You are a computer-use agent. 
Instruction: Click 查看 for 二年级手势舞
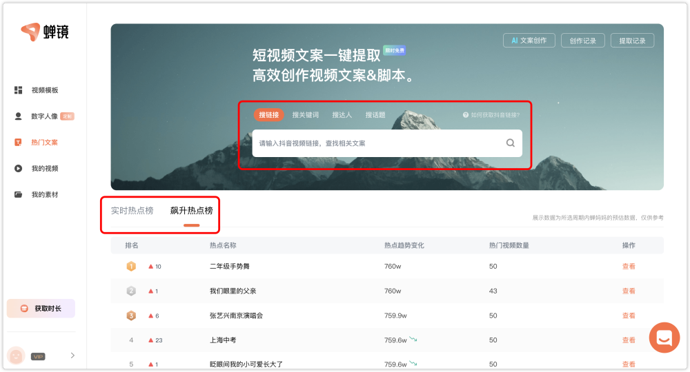click(629, 266)
